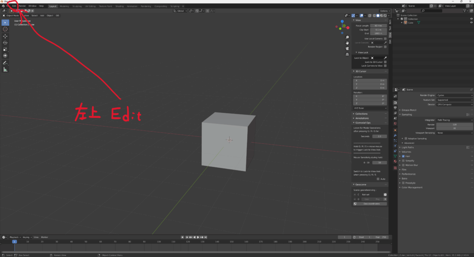Enable the Use Local Camera checkbox
The image size is (474, 257).
pyautogui.click(x=385, y=38)
